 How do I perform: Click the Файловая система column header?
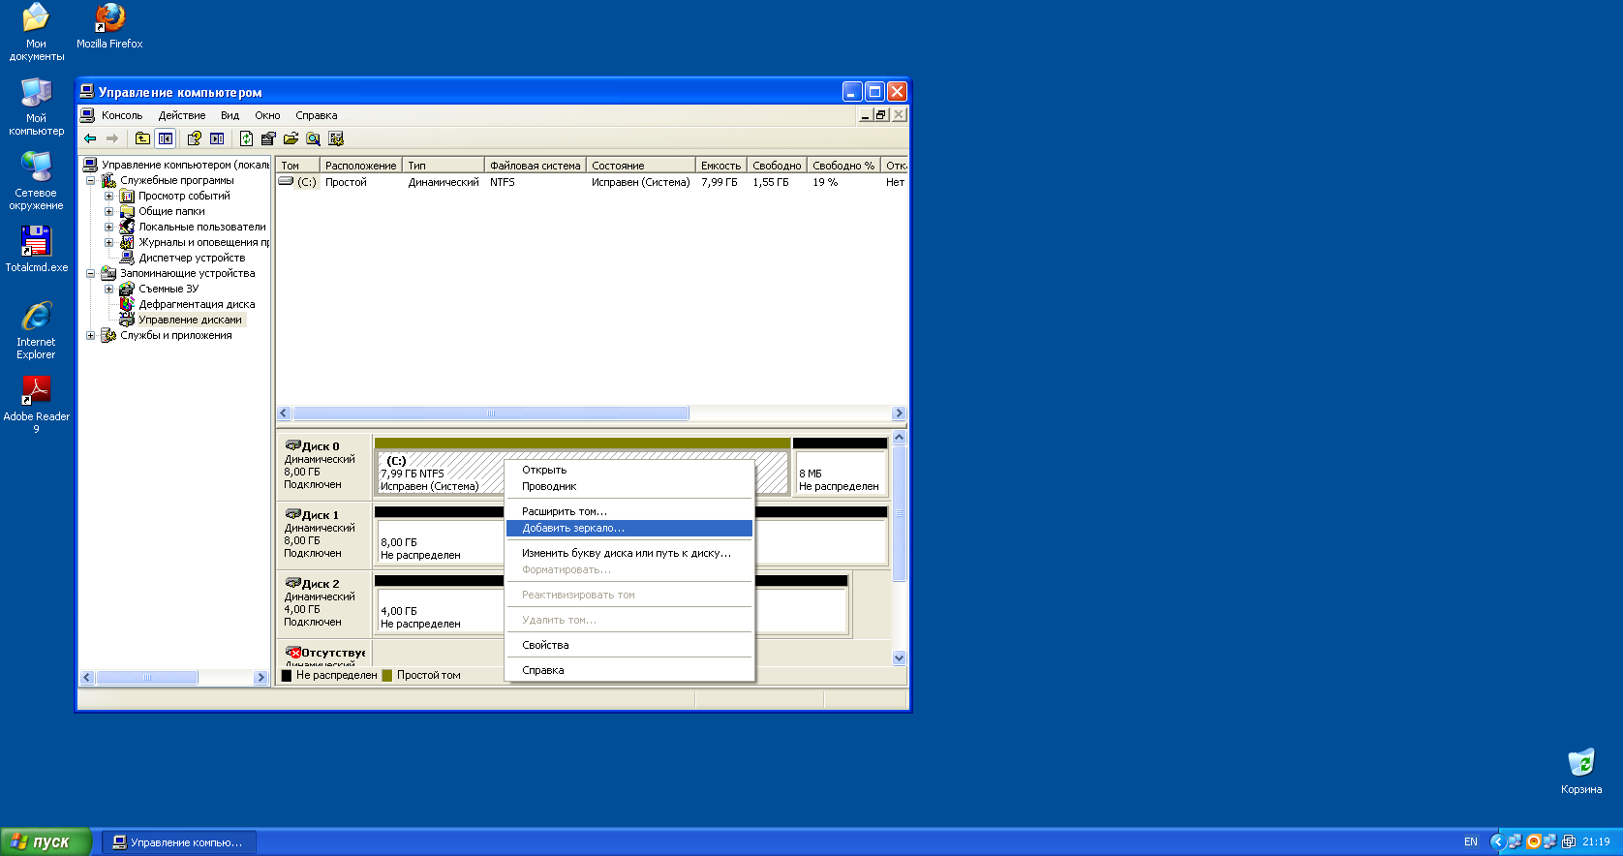pos(535,166)
